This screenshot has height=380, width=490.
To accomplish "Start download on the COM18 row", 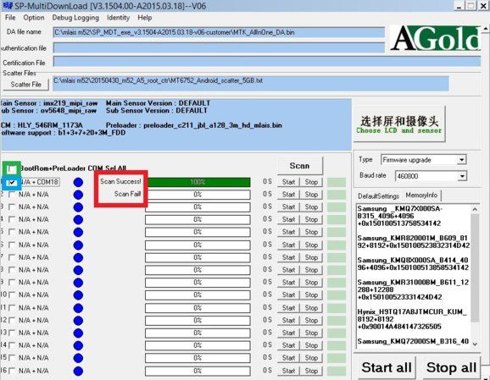I will (x=288, y=182).
